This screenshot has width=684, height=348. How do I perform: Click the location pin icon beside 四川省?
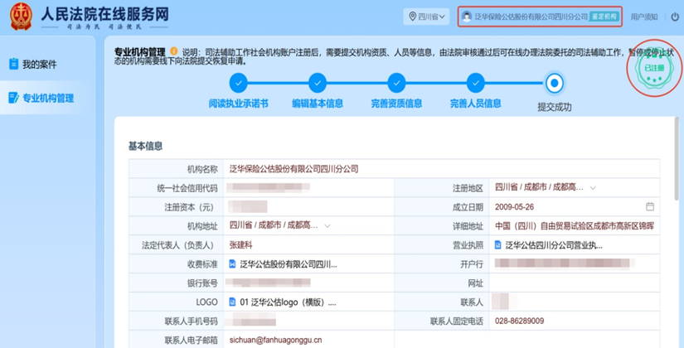412,17
